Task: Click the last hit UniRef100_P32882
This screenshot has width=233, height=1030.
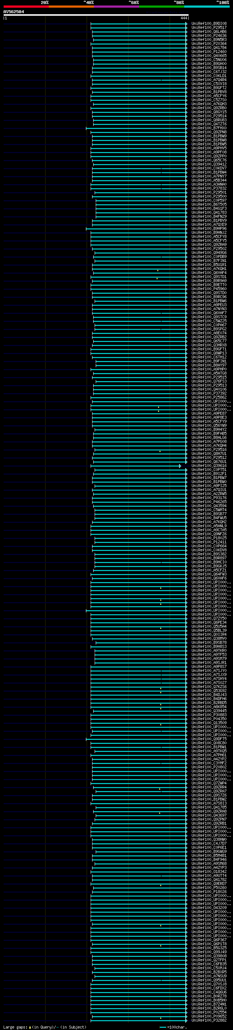Action: (209, 1020)
